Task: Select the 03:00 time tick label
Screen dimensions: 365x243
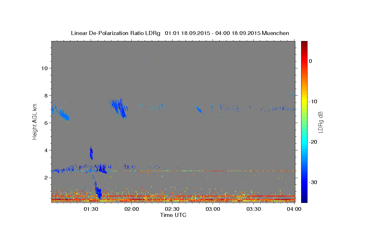Action: pos(213,209)
